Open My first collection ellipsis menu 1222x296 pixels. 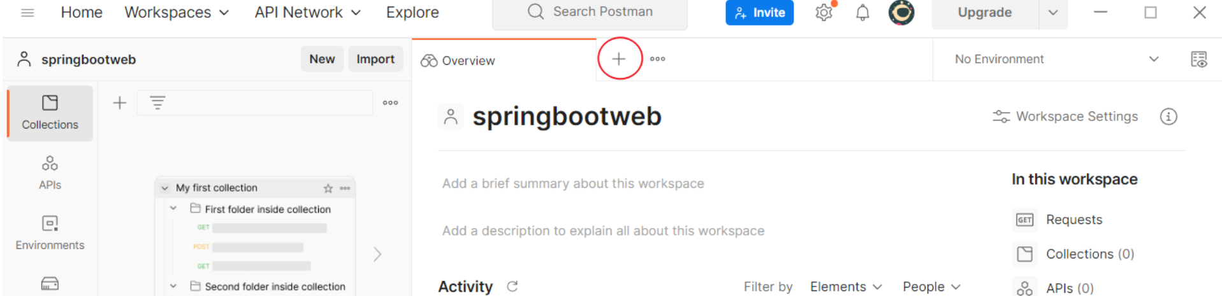(x=345, y=188)
